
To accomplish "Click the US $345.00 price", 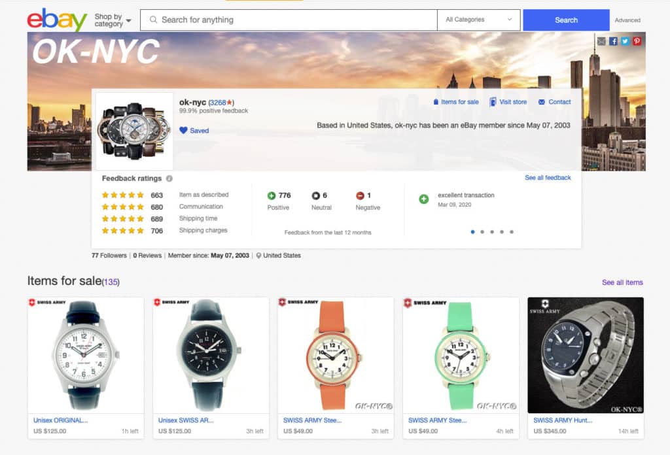I will pyautogui.click(x=550, y=431).
